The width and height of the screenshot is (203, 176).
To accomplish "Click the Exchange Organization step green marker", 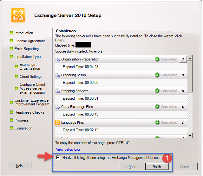I will (16, 66).
